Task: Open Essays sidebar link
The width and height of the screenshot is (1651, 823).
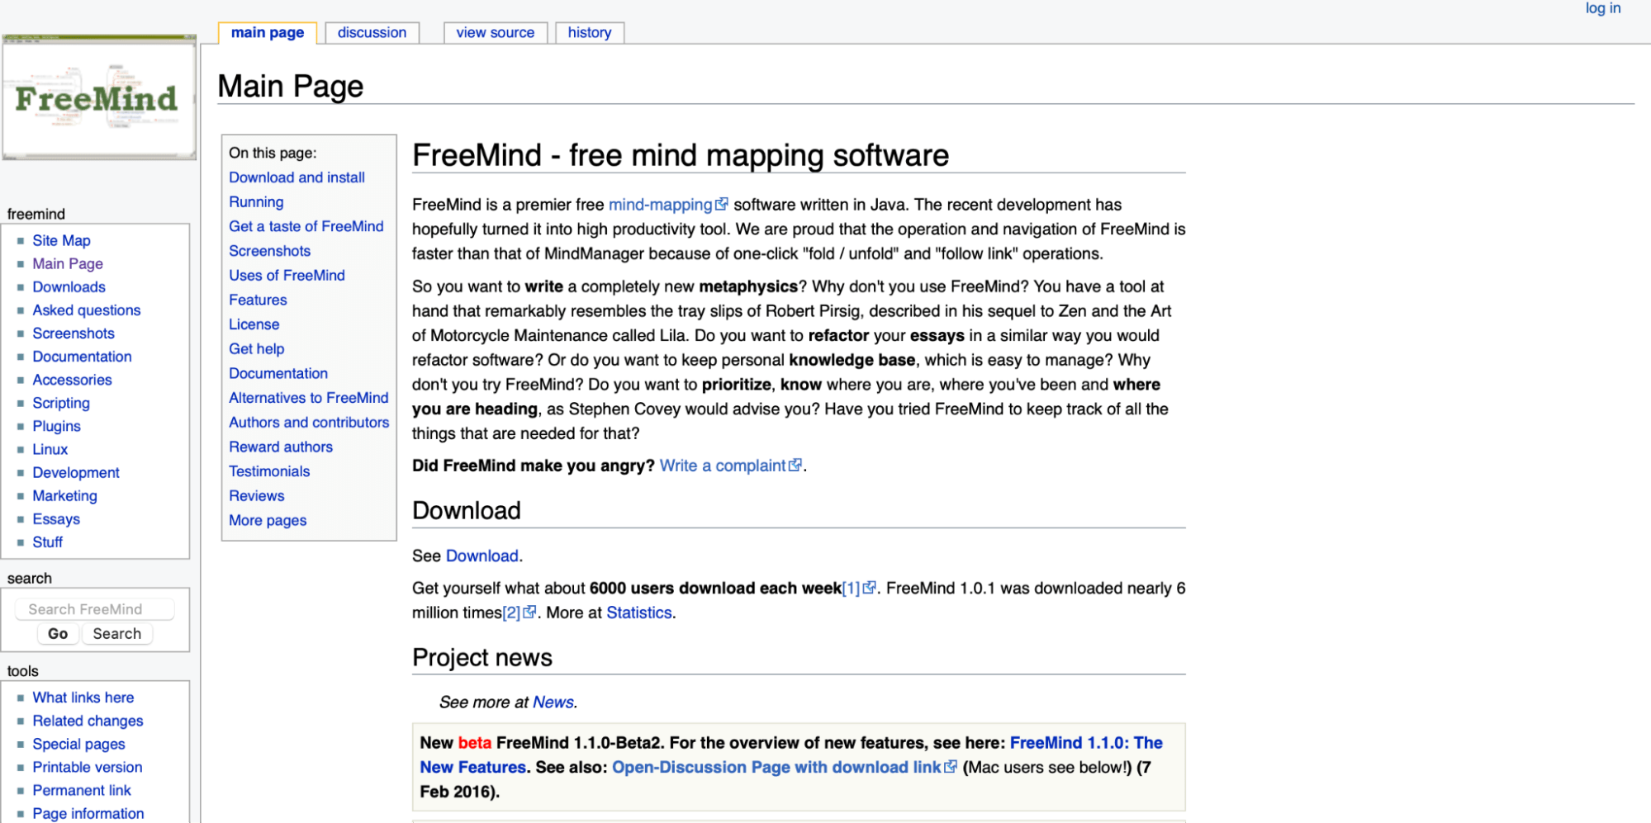Action: [56, 518]
